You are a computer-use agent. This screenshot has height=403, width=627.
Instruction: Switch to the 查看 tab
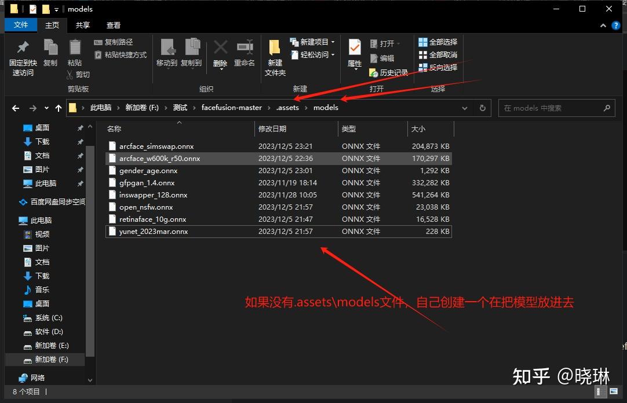click(113, 25)
